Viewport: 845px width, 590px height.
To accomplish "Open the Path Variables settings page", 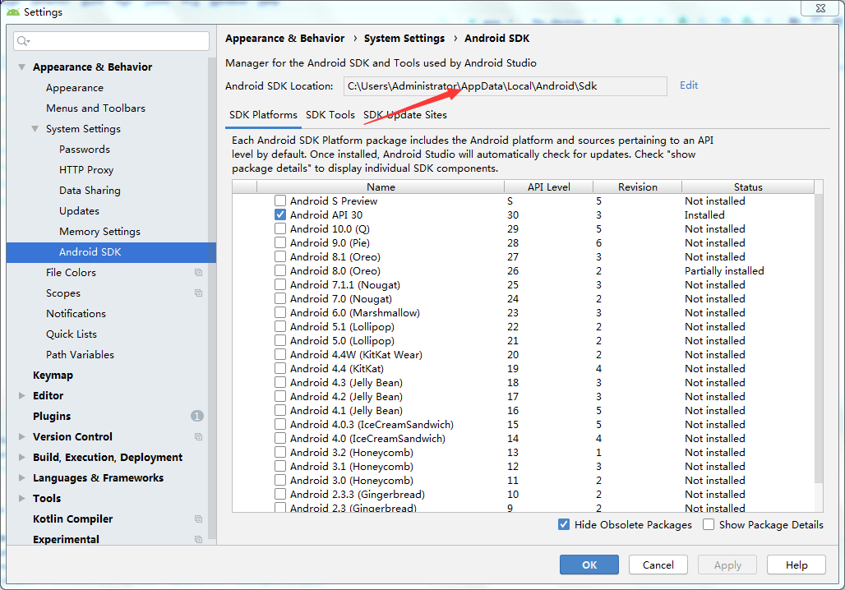I will (81, 354).
